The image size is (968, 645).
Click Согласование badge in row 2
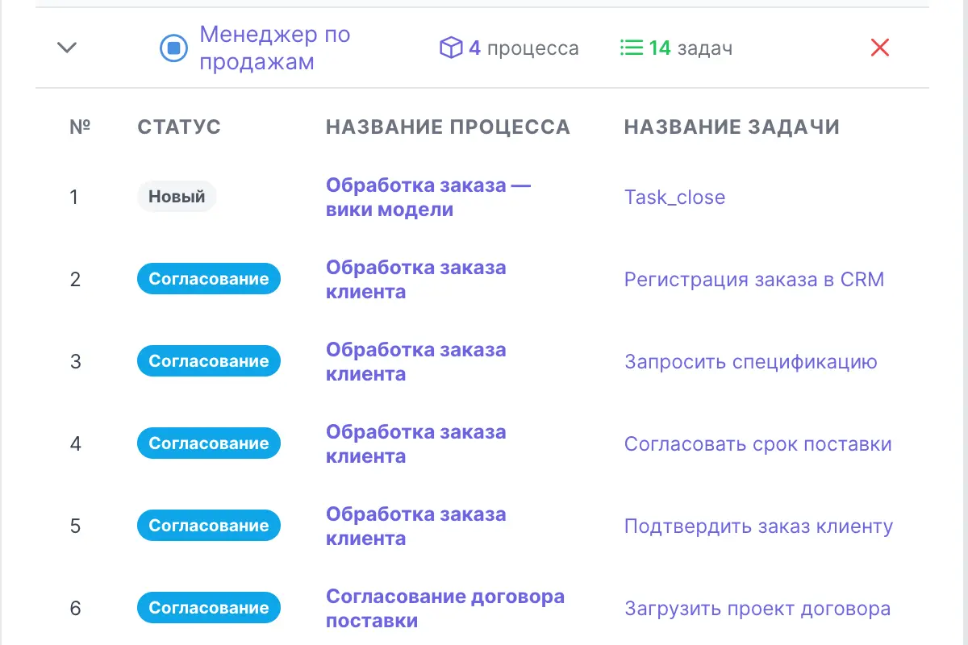point(209,279)
